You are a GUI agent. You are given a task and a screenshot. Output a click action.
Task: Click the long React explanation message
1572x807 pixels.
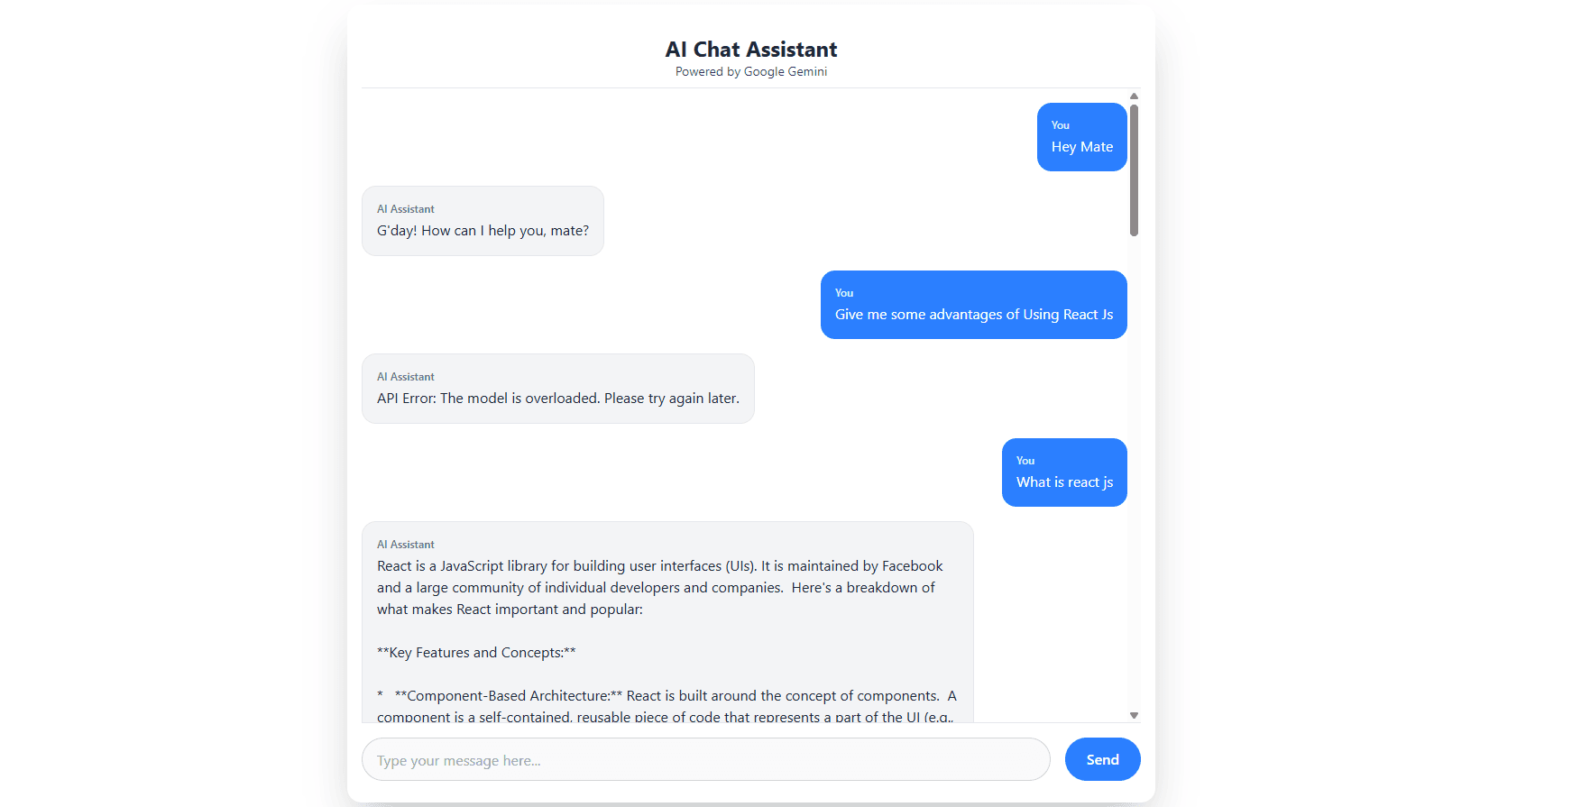pyautogui.click(x=667, y=622)
